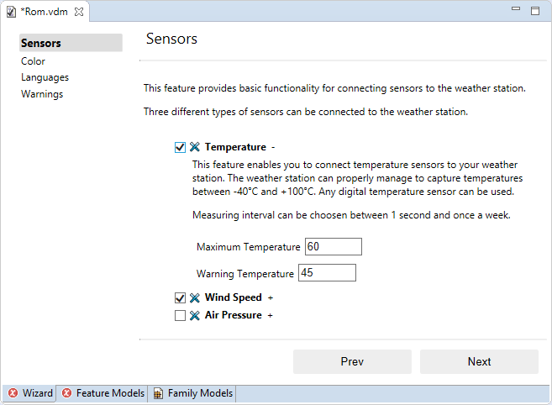Click the Maximum Temperature input field
552x405 pixels.
tap(334, 247)
